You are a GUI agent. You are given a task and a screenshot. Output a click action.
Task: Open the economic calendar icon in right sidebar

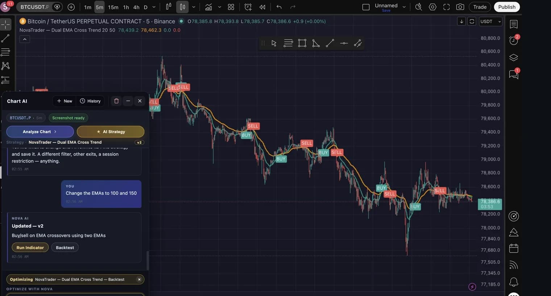tap(514, 248)
